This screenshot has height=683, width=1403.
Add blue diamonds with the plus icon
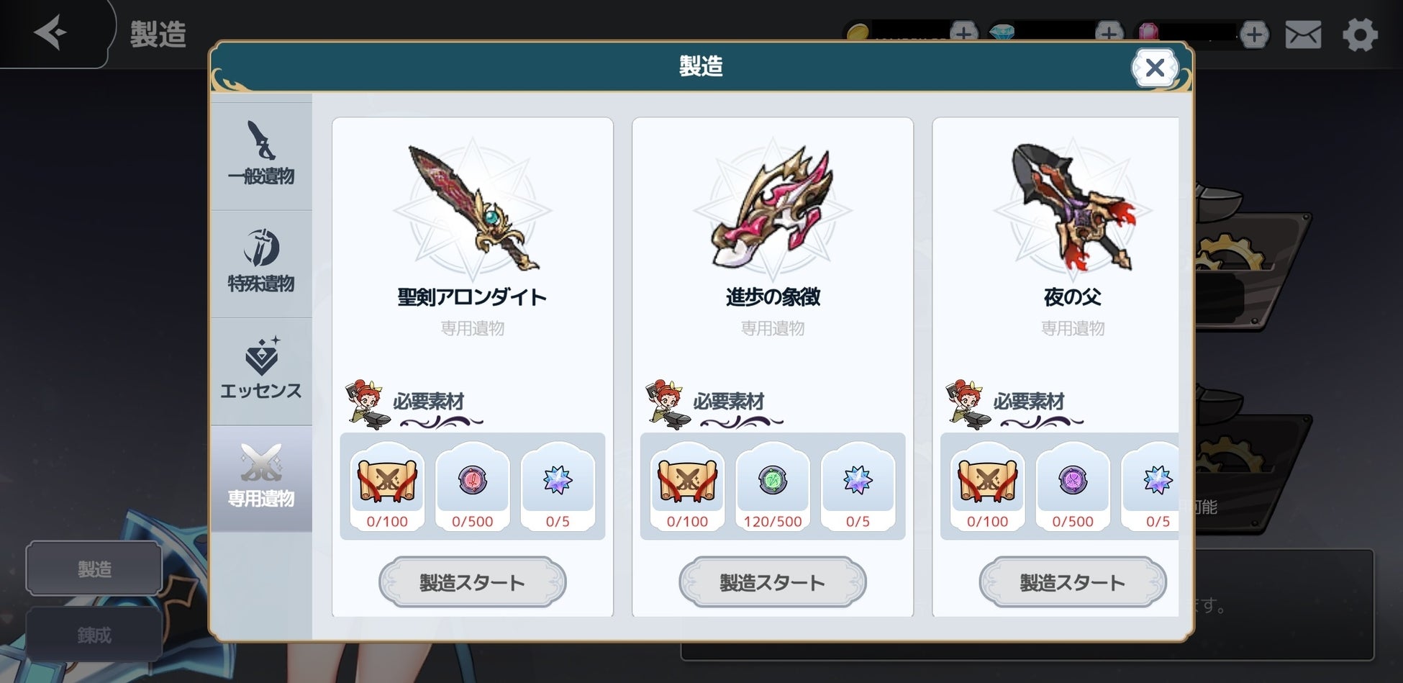click(1109, 33)
